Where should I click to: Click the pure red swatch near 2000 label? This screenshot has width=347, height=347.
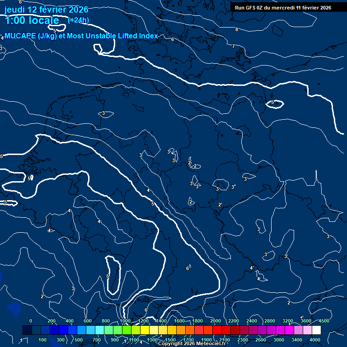point(217,330)
